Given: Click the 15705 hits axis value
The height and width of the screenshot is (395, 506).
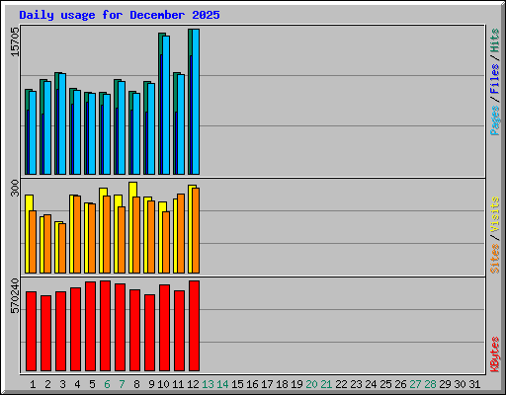Looking at the screenshot, I should (x=15, y=41).
